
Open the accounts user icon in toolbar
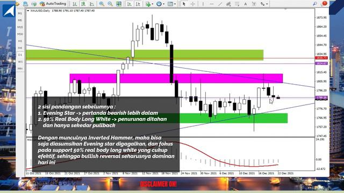(x=25, y=4)
